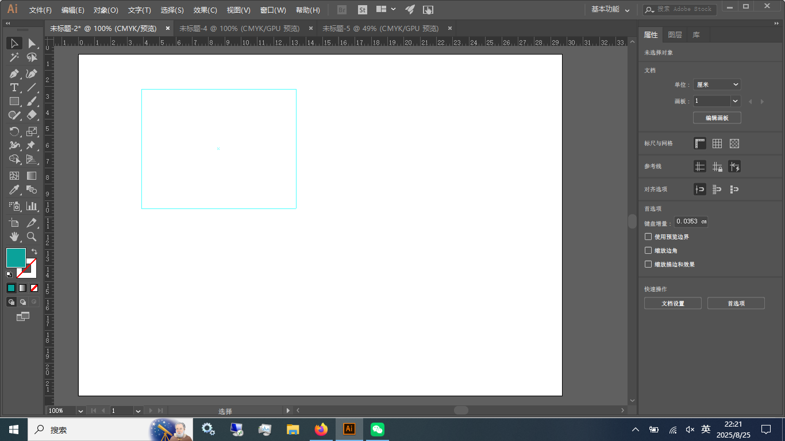Click the GPU performance rocket icon
Image resolution: width=785 pixels, height=441 pixels.
[410, 10]
